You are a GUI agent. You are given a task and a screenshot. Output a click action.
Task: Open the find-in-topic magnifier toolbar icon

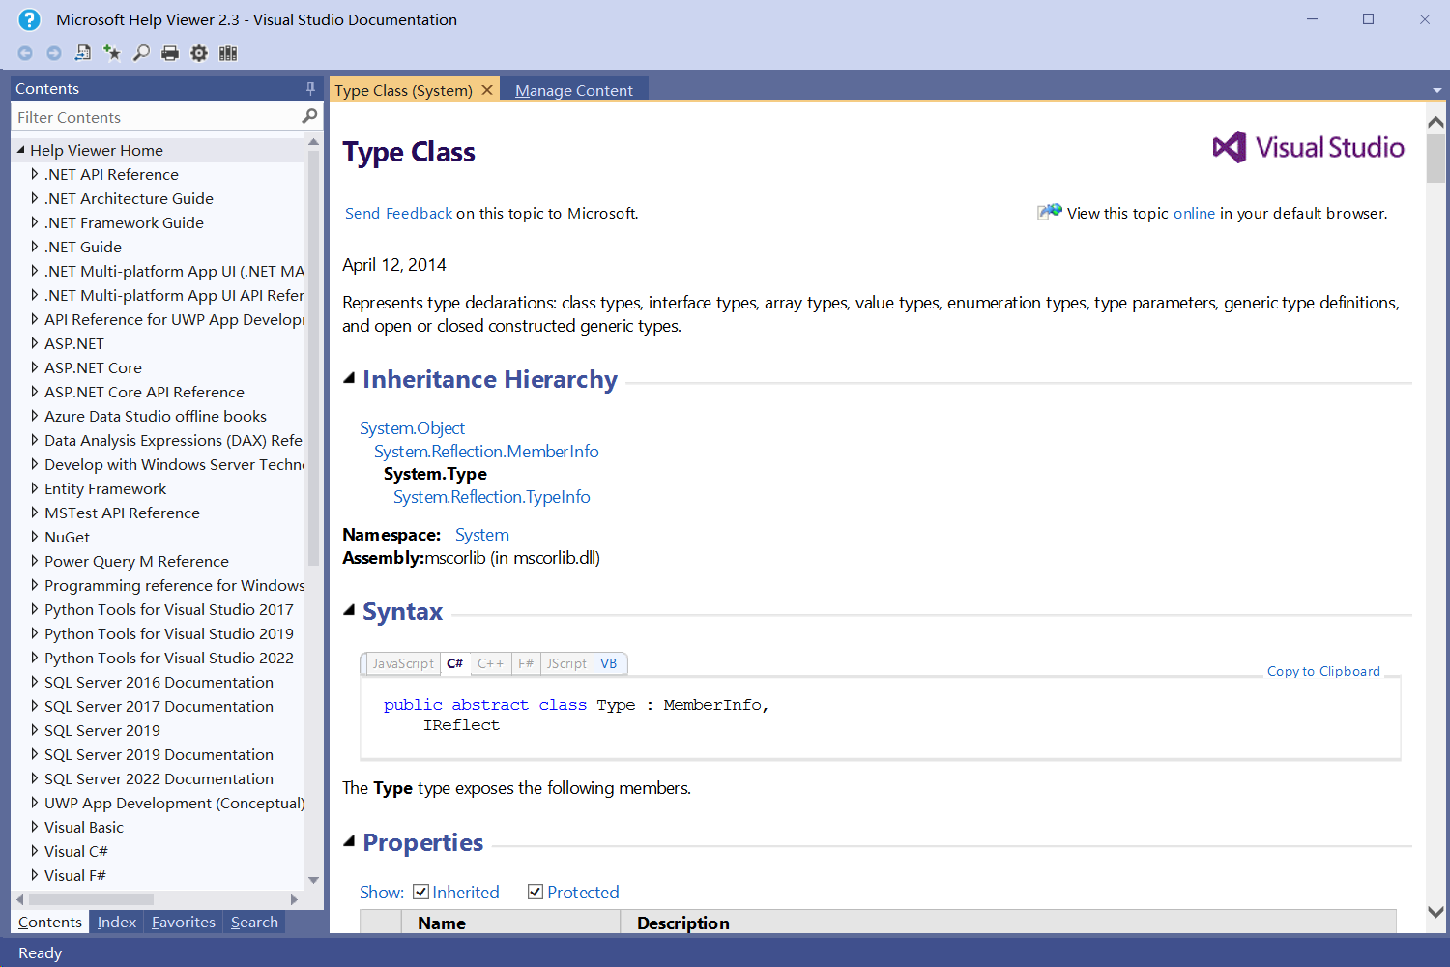point(141,53)
